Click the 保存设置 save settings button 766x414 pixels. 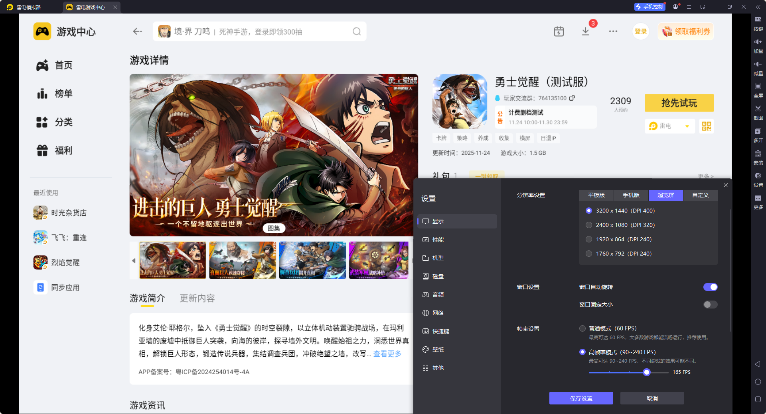(581, 398)
